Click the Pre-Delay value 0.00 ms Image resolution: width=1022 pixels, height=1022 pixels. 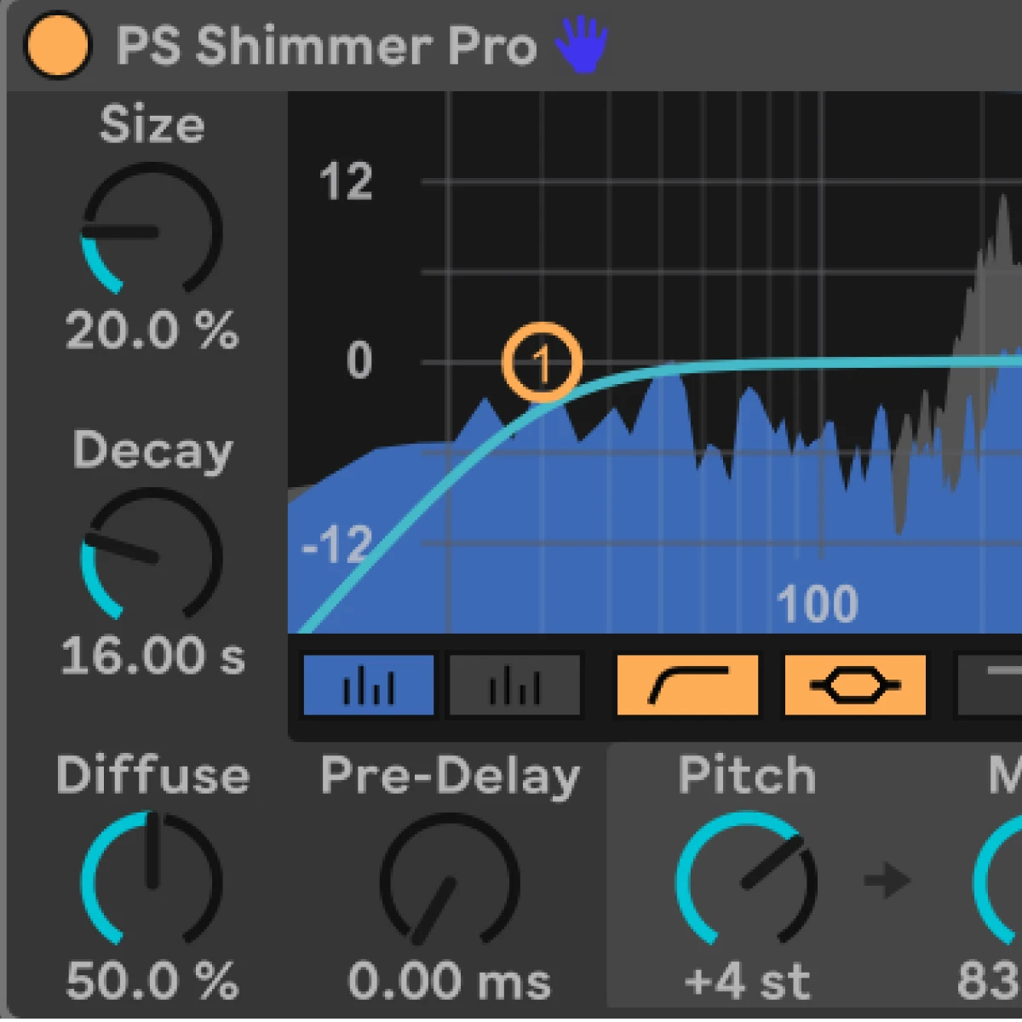pyautogui.click(x=449, y=981)
